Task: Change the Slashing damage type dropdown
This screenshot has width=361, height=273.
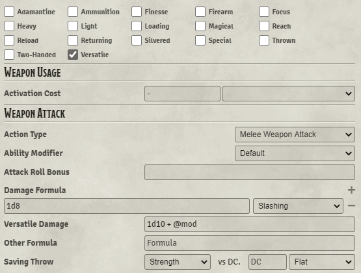Action: point(298,206)
